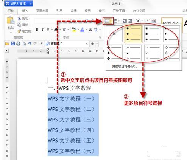Click the print preview icon
This screenshot has height=160, width=187.
tap(24, 43)
